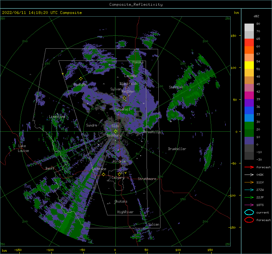Viewport: 272px width, 254px height.
Task: Click the HighRiver town label
Action: [125, 212]
